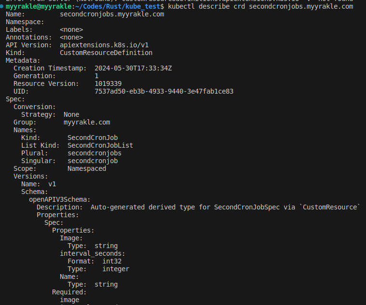Click the Kind value SecondCronJob under Names
The image size is (366, 305).
[93, 138]
